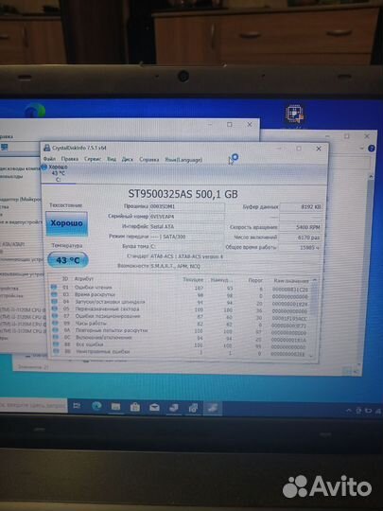Image resolution: width=383 pixels, height=511 pixels.
Task: Open the Файл menu in CrystalDiskInfo
Action: tap(49, 159)
